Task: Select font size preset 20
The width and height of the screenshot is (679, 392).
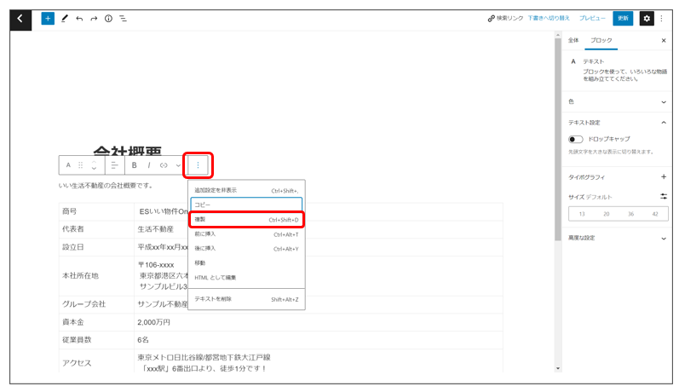Action: point(607,214)
